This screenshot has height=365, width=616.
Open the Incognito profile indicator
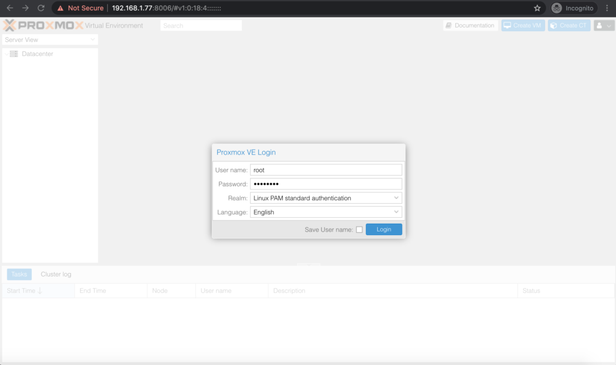coord(573,8)
